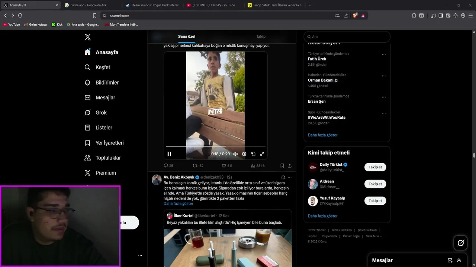Open Brave Wallet icon
Screen dimensions: 476x267
coord(448,16)
